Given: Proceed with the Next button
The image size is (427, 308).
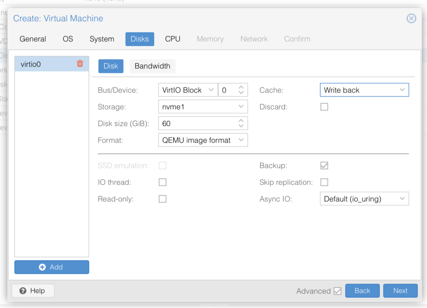Looking at the screenshot, I should coord(400,291).
